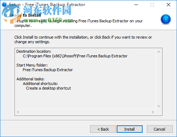Click the 'Start Menu folder:' label
Screen dimensions: 177x137
(x=32, y=65)
